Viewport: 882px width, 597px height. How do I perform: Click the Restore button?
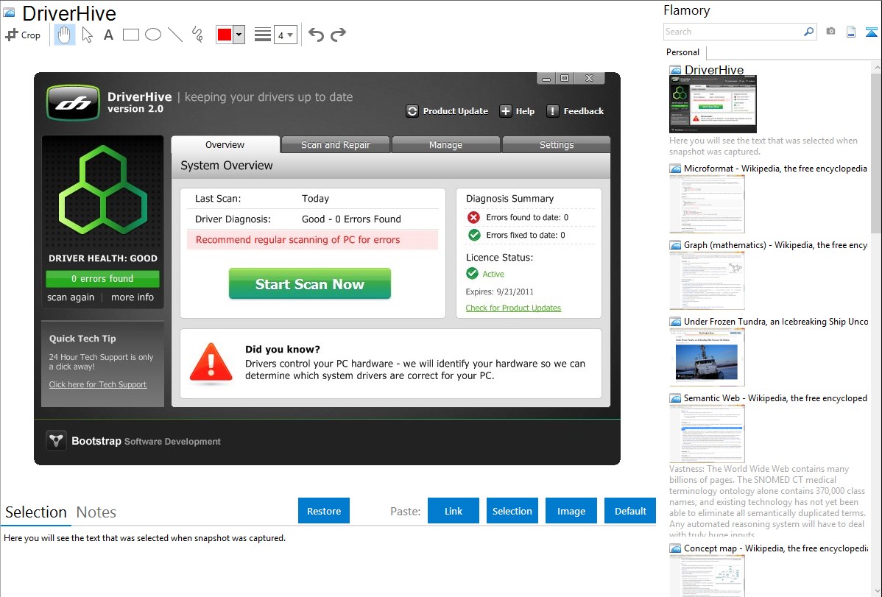pyautogui.click(x=324, y=511)
